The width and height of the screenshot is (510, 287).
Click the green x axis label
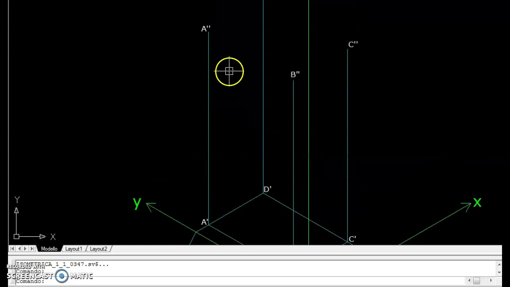477,203
